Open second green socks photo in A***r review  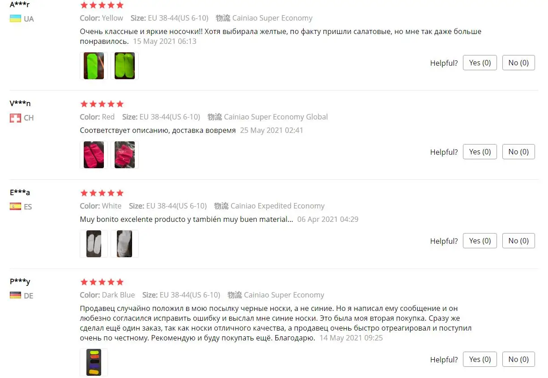point(124,66)
